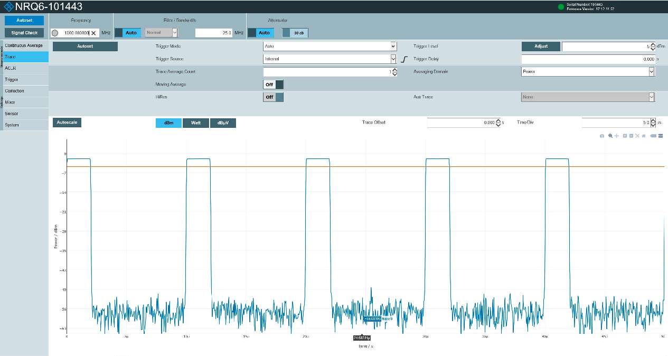This screenshot has height=356, width=668.
Task: Click the Time/Div stepper arrows
Action: pos(653,123)
